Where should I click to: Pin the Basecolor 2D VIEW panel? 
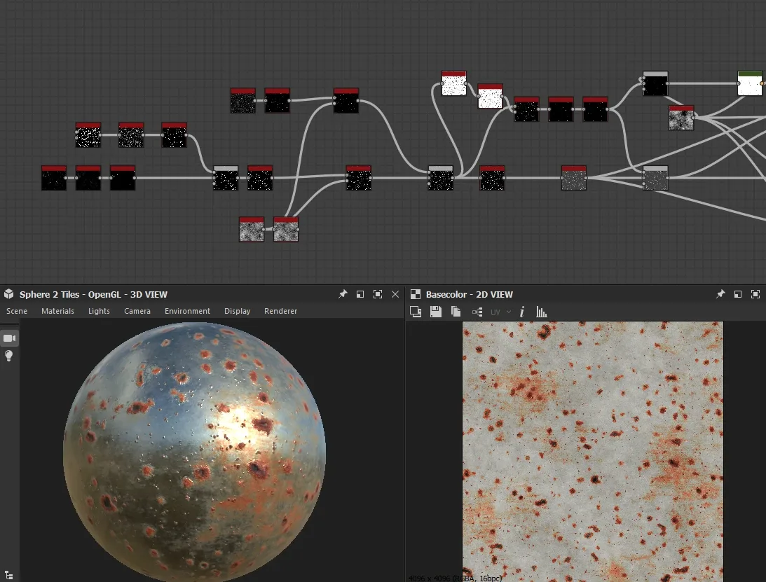click(x=720, y=294)
